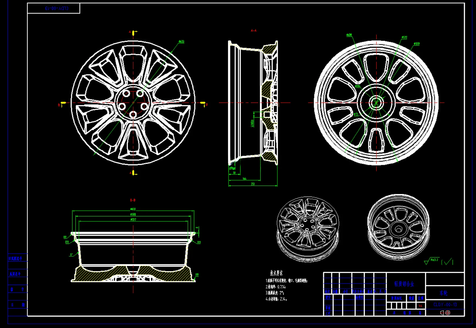Click the 车轮 part name in title block
Image resolution: width=476 pixels, height=328 pixels.
pyautogui.click(x=443, y=293)
